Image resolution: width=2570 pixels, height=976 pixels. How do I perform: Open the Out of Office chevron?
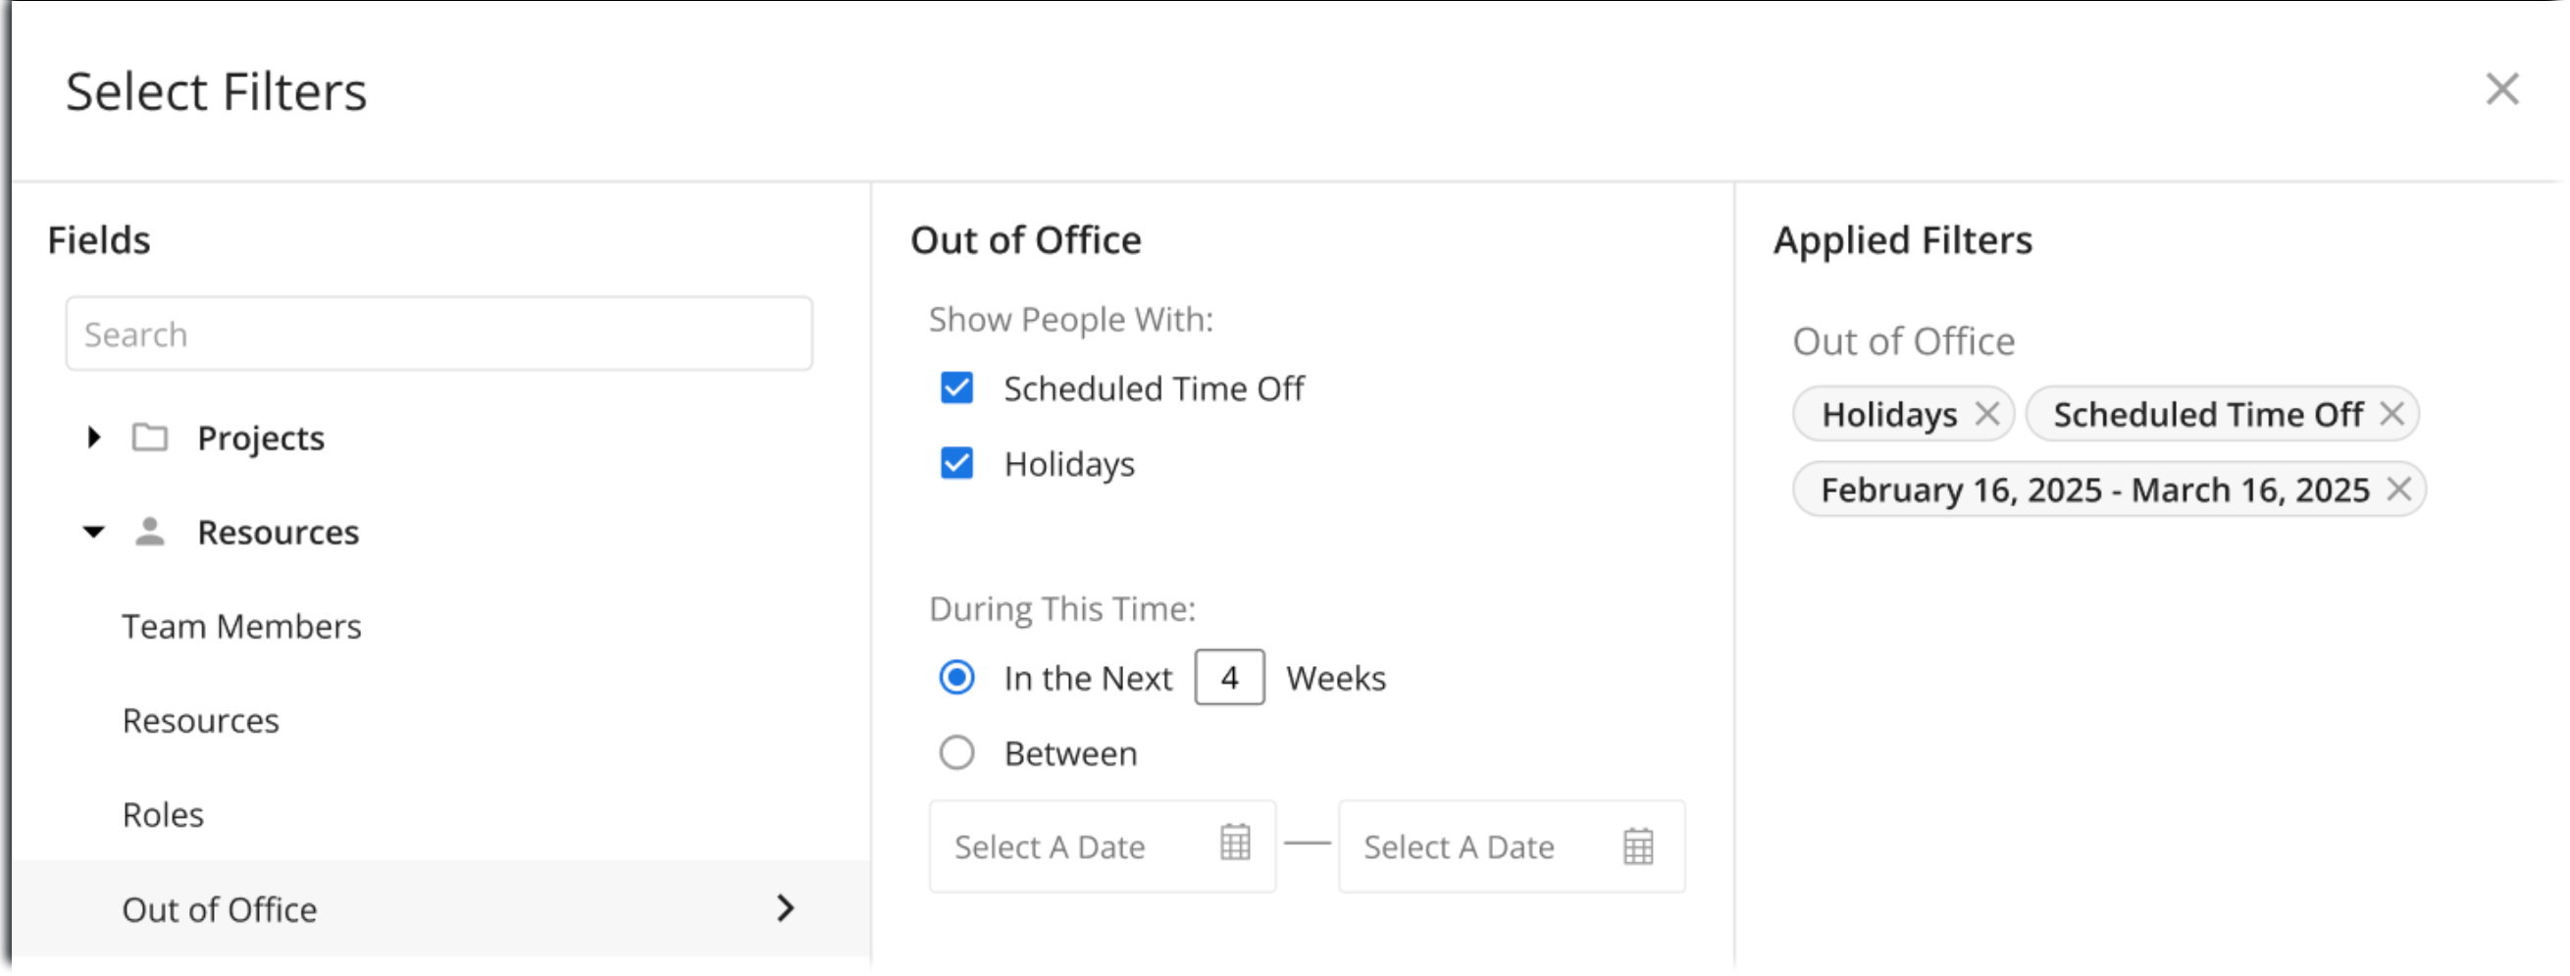click(x=787, y=908)
